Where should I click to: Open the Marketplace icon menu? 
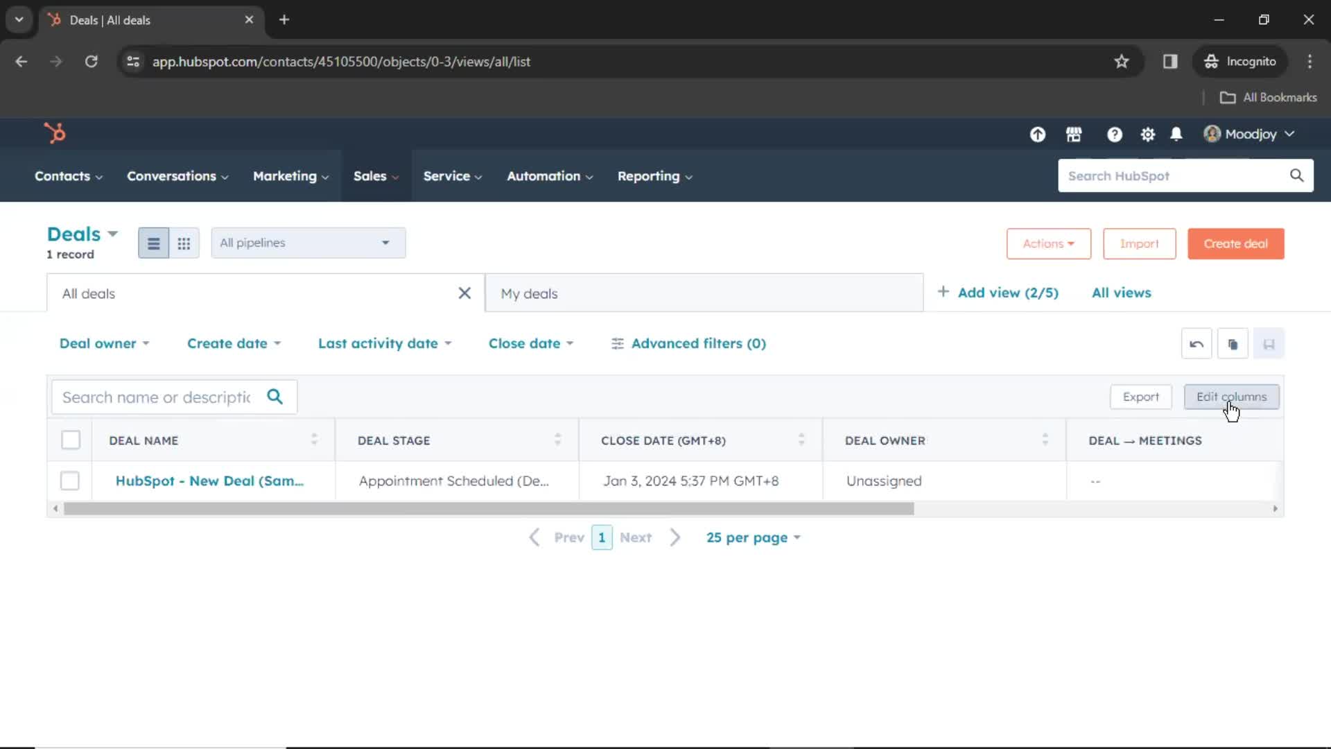tap(1073, 134)
